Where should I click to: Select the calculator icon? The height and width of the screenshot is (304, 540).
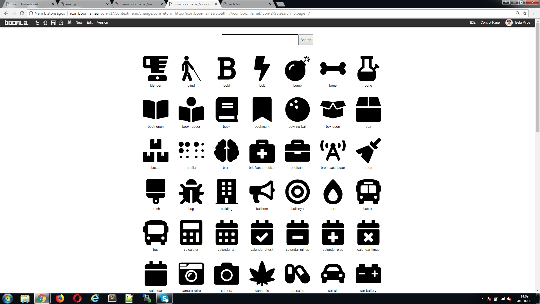coord(191,233)
